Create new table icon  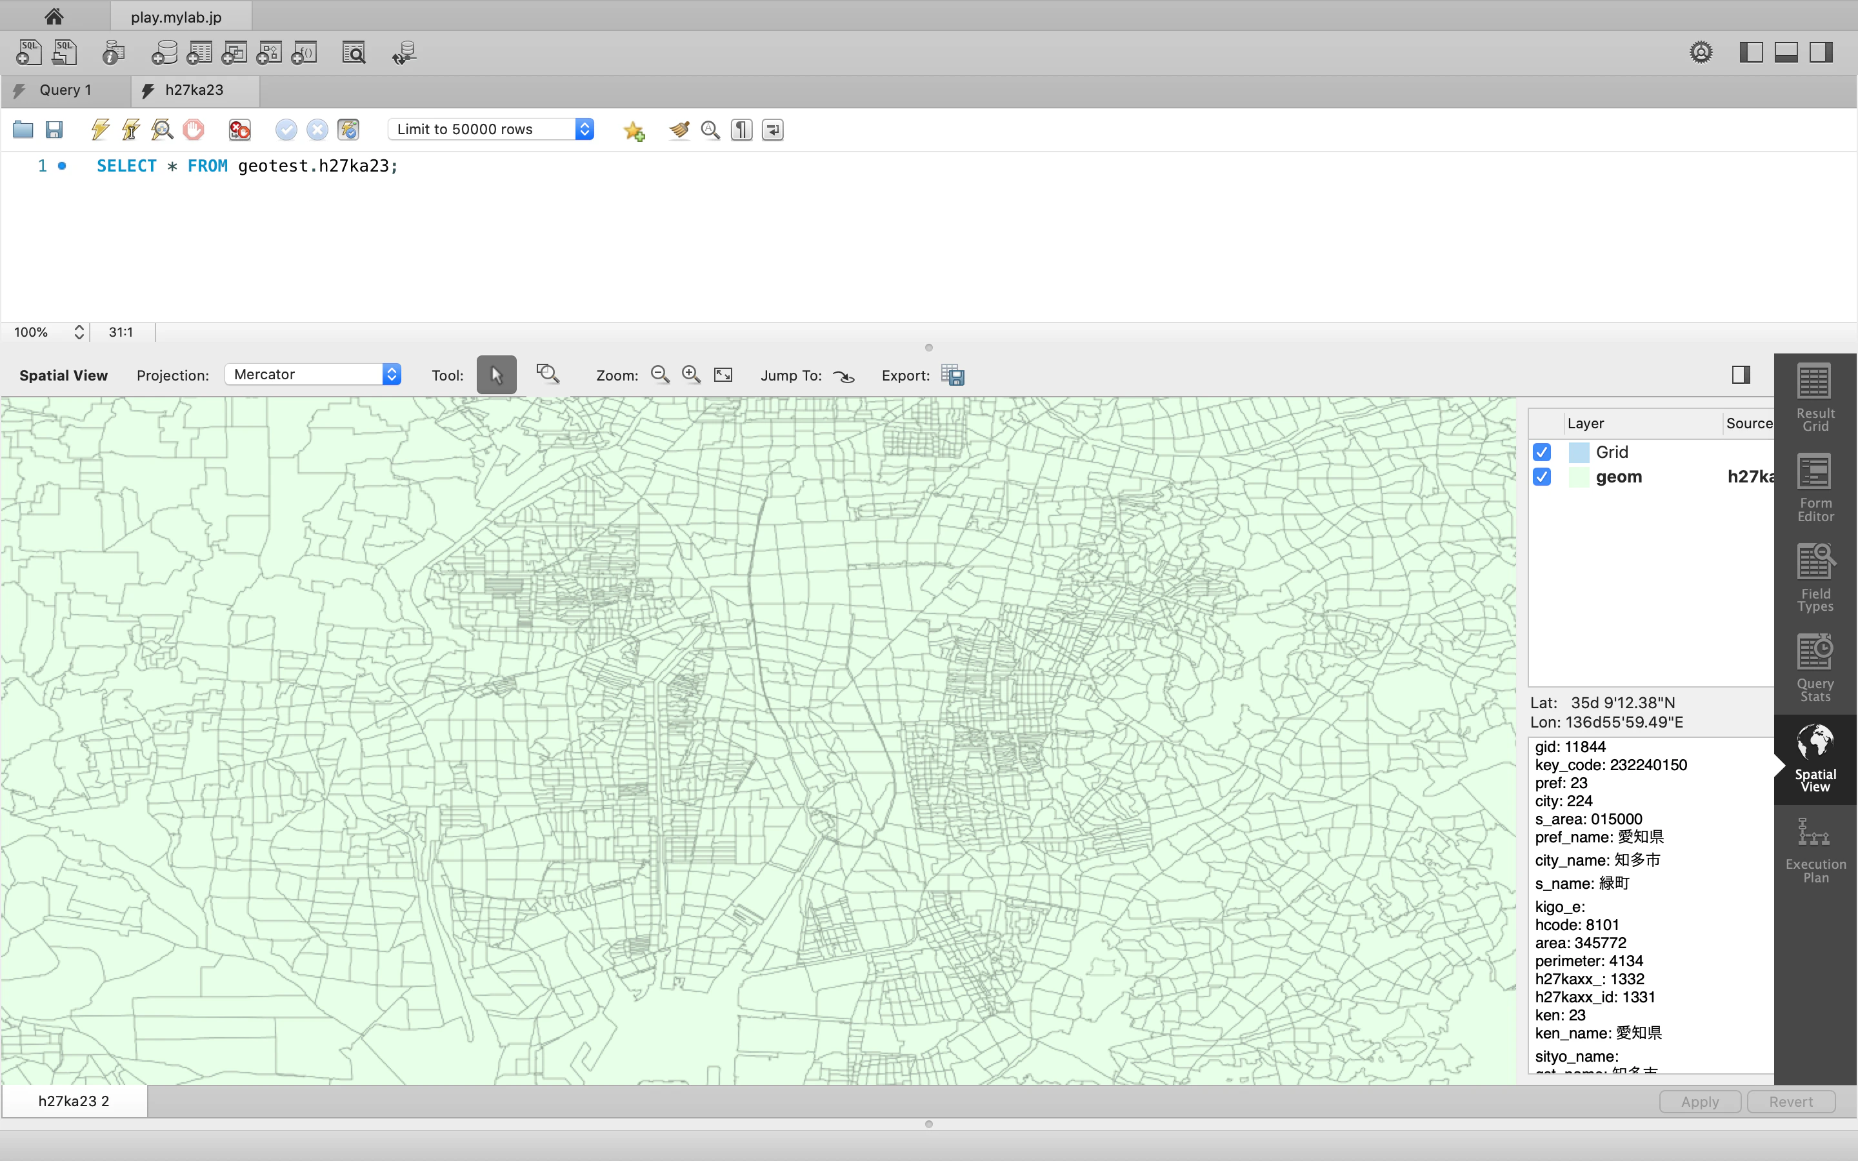tap(199, 52)
